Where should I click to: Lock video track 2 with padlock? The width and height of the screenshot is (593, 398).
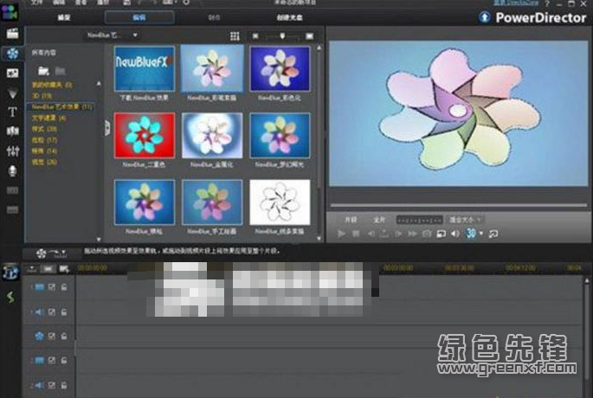click(x=64, y=361)
